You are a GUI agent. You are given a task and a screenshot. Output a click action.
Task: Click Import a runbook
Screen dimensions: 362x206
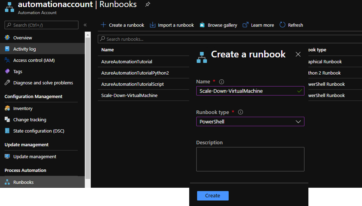pyautogui.click(x=172, y=25)
